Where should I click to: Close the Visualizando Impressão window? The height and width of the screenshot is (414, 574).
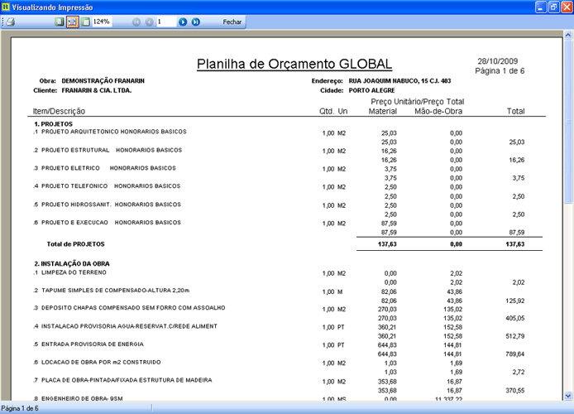tap(567, 7)
